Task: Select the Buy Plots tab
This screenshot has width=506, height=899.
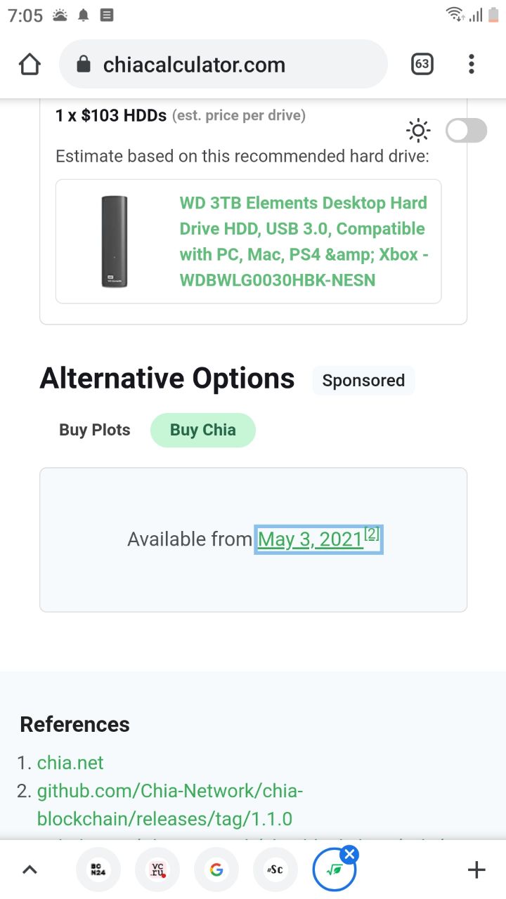Action: (x=95, y=430)
